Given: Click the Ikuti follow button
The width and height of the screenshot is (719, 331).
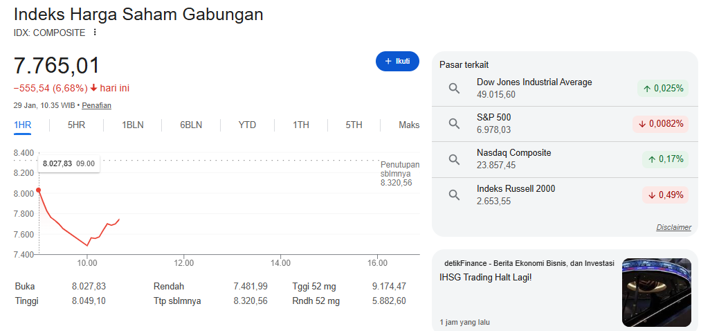Looking at the screenshot, I should [397, 62].
